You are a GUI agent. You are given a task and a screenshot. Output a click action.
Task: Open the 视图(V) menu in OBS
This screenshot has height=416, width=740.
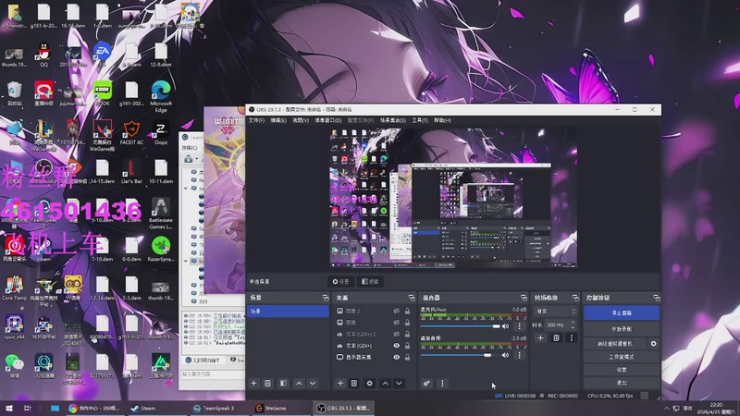pos(301,120)
